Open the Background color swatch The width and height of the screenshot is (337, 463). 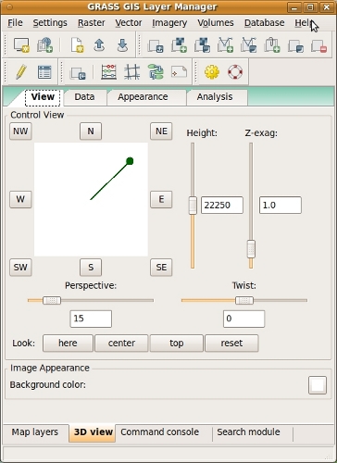tap(318, 385)
